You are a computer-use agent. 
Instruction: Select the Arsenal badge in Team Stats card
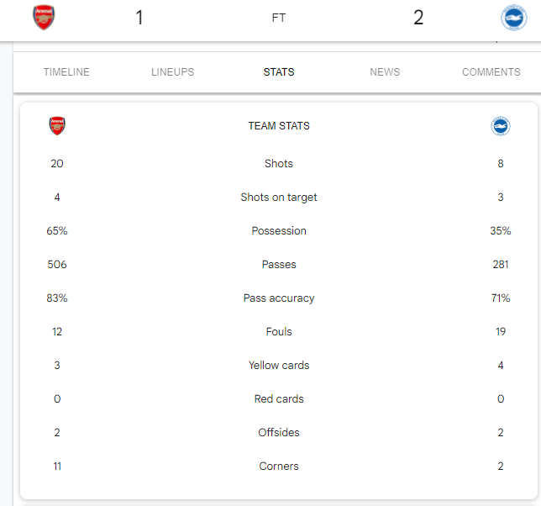tap(57, 126)
